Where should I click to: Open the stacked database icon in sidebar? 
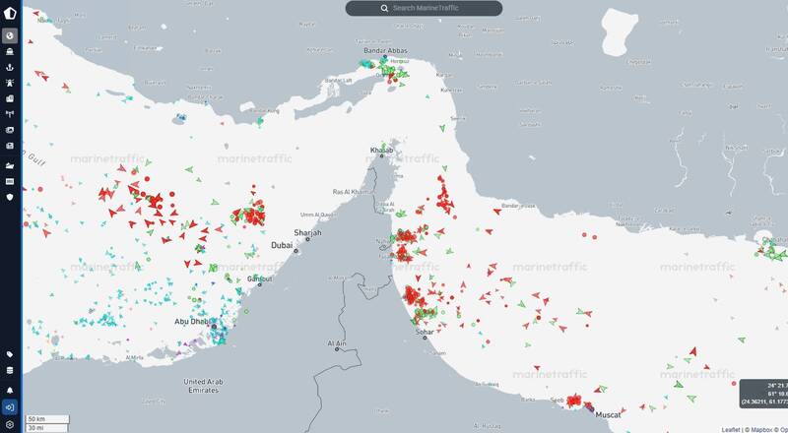(10, 371)
